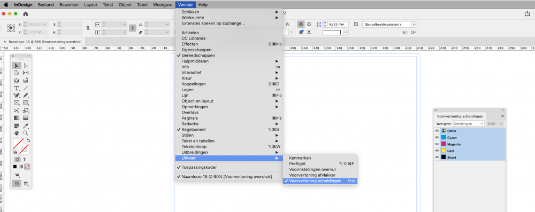This screenshot has height=212, width=535.
Task: Click Voorvertoning scheidingen menu item
Action: 320,181
